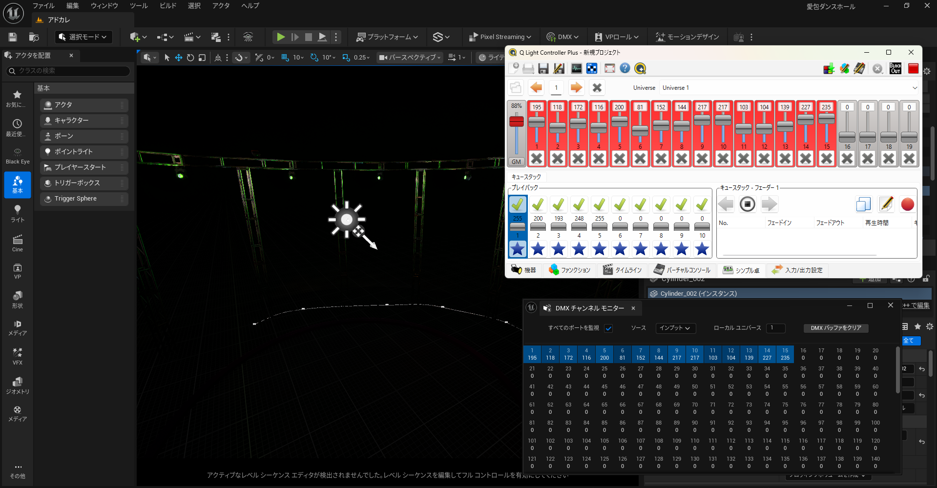Image resolution: width=937 pixels, height=488 pixels.
Task: Select the VFX category in sidebar
Action: coord(18,356)
